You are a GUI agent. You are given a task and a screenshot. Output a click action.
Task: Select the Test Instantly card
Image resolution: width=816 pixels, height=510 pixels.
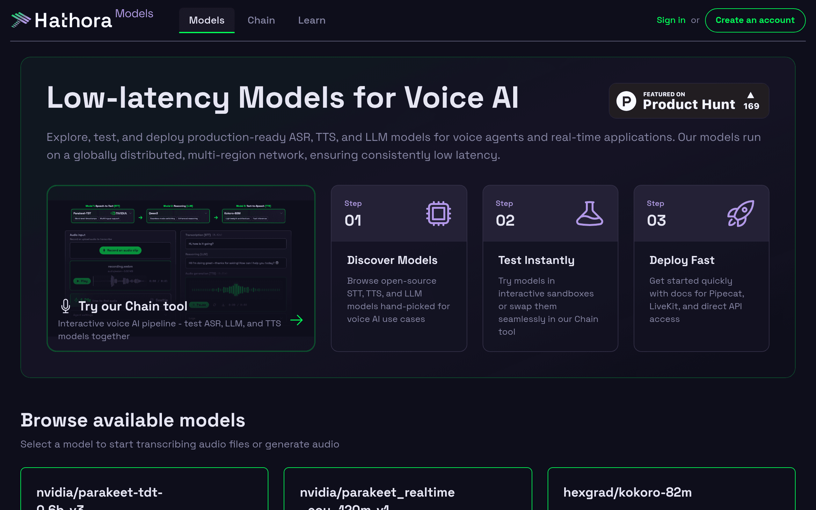pyautogui.click(x=550, y=268)
